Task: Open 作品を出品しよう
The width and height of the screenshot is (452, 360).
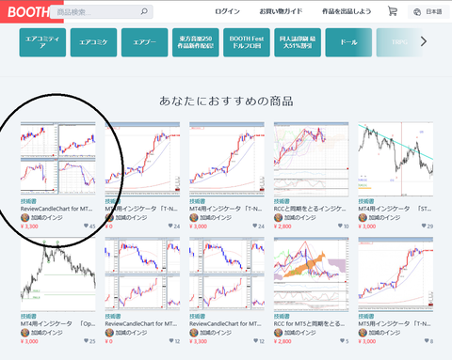Action: [347, 11]
